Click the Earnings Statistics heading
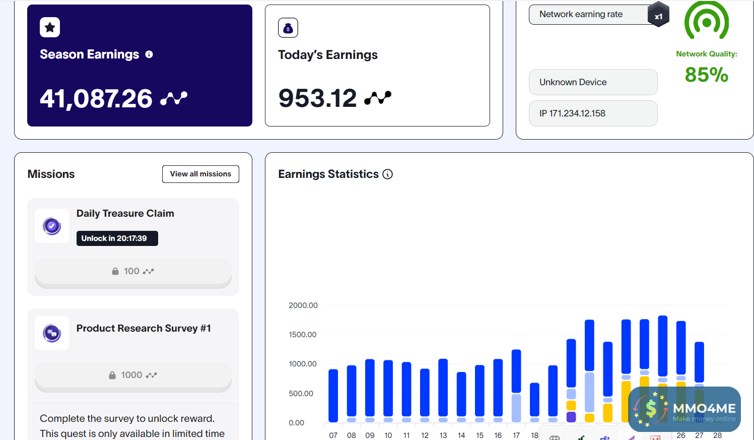Screen dimensions: 754x440 pos(328,174)
